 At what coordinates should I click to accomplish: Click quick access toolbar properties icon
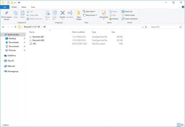coord(8,3)
